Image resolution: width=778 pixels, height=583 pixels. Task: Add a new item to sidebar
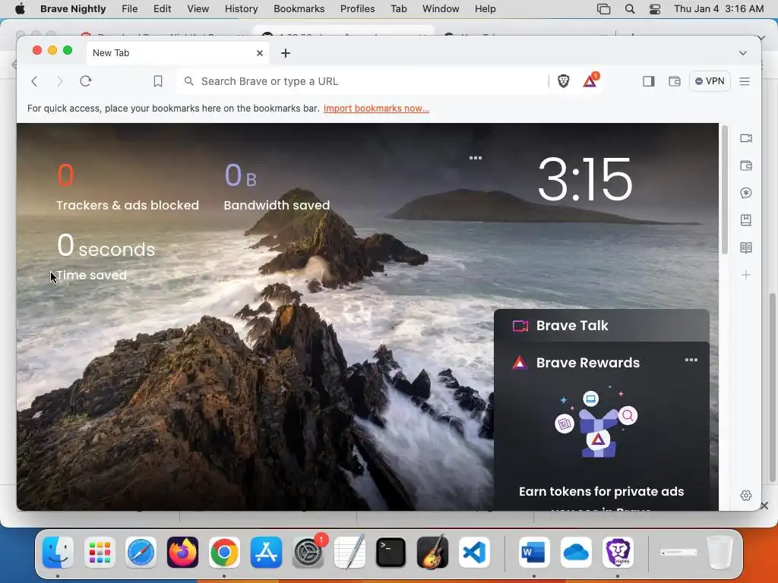coord(746,275)
